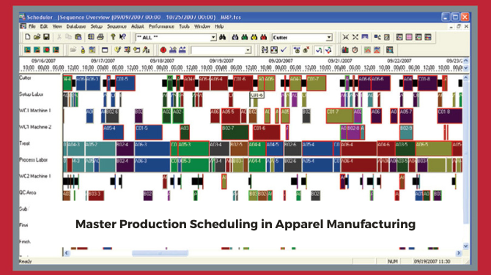The image size is (491, 275).
Task: Open the Sequence menu
Action: pos(117,26)
